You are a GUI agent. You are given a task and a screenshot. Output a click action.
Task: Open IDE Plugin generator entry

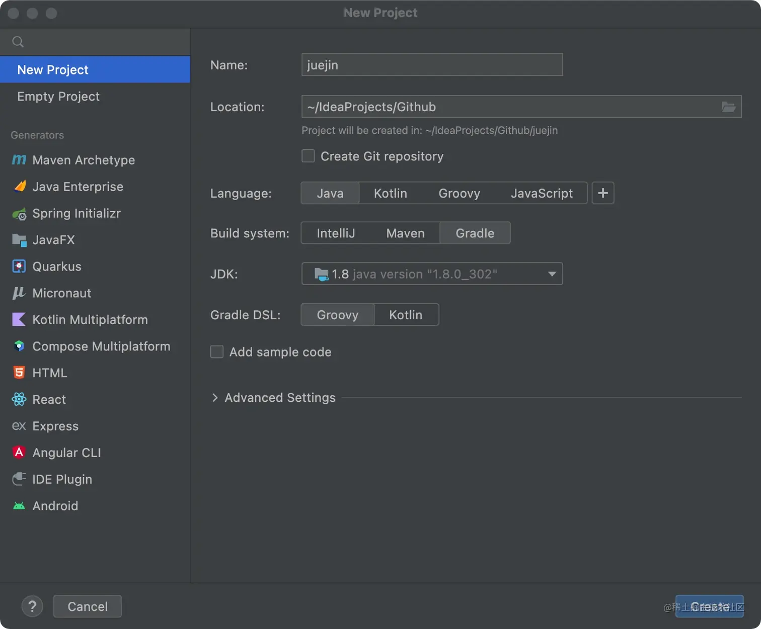click(95, 479)
